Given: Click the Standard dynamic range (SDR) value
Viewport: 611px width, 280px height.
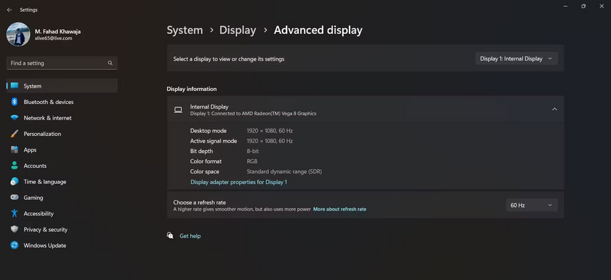Looking at the screenshot, I should [284, 171].
